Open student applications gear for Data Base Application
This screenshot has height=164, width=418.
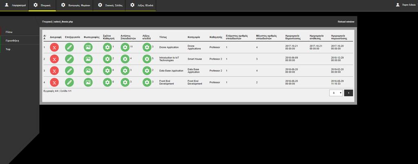pyautogui.click(x=125, y=71)
